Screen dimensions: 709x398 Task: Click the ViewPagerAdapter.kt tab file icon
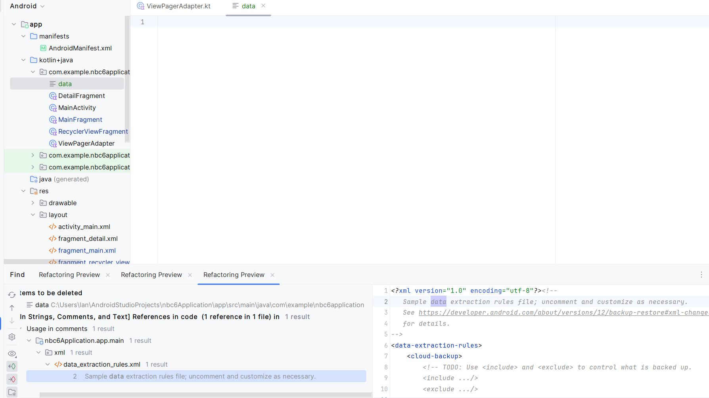pos(140,6)
